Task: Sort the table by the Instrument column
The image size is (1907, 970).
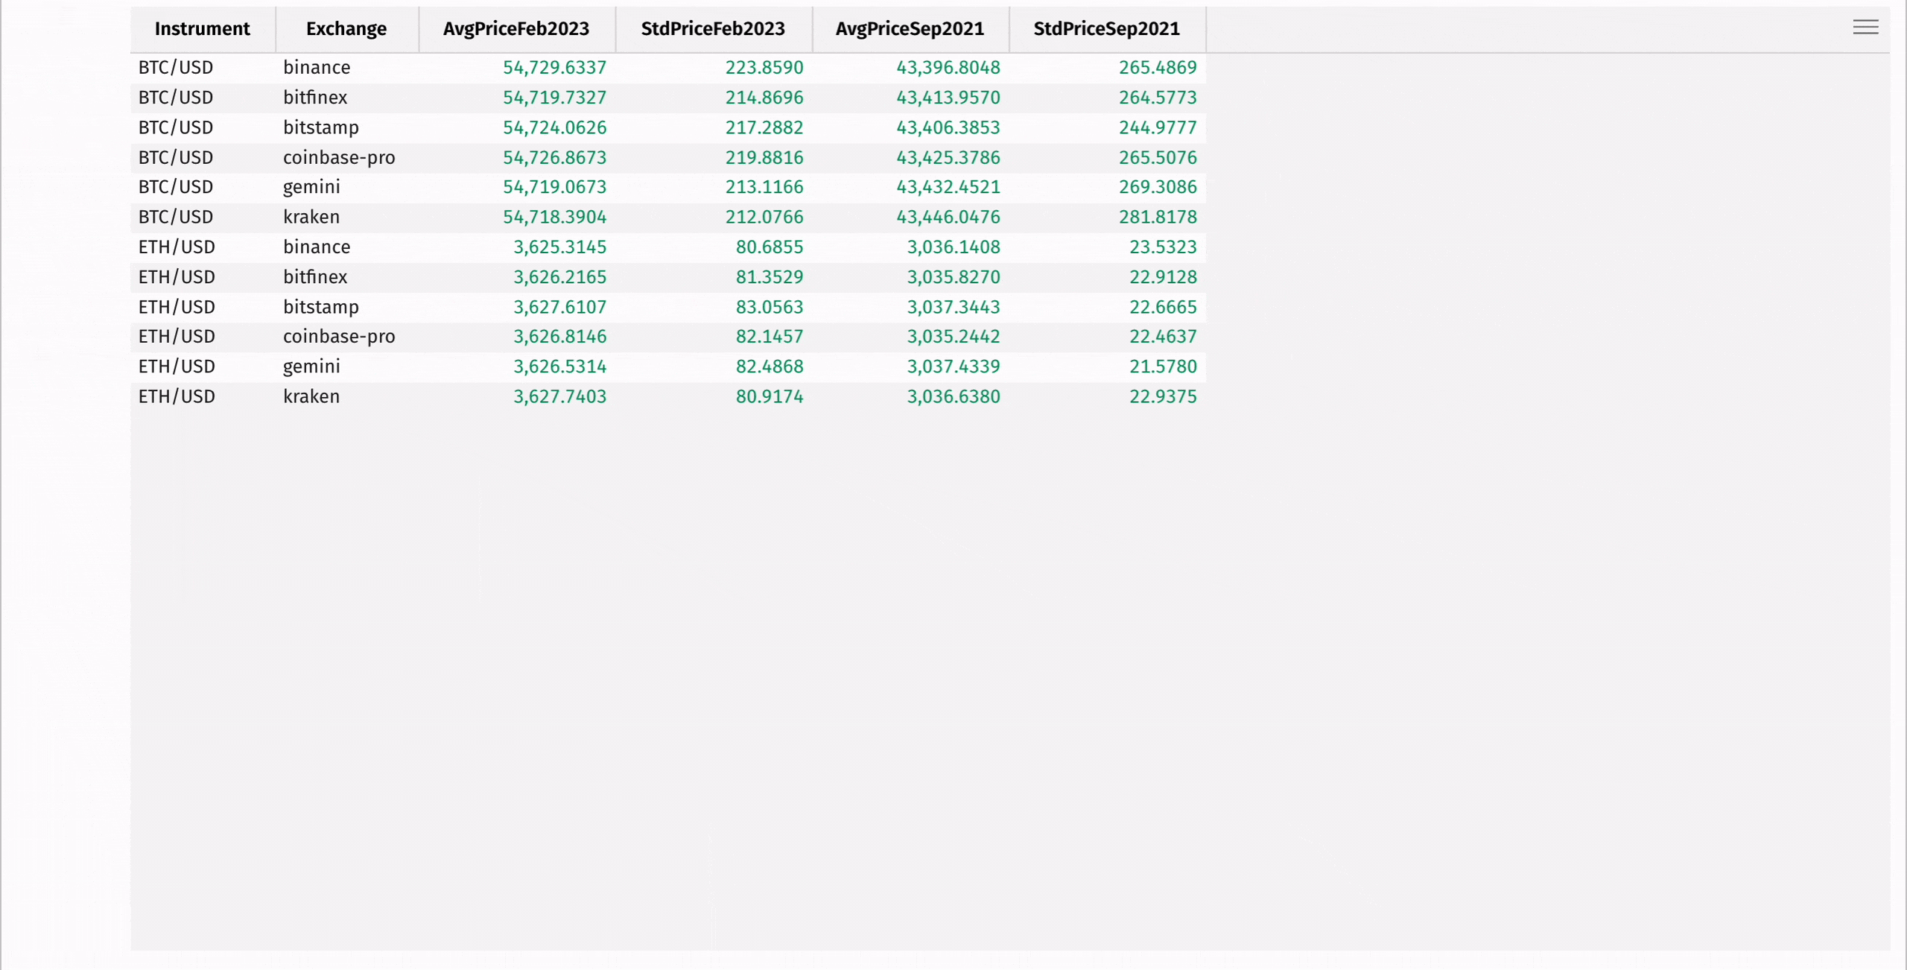Action: 202,29
